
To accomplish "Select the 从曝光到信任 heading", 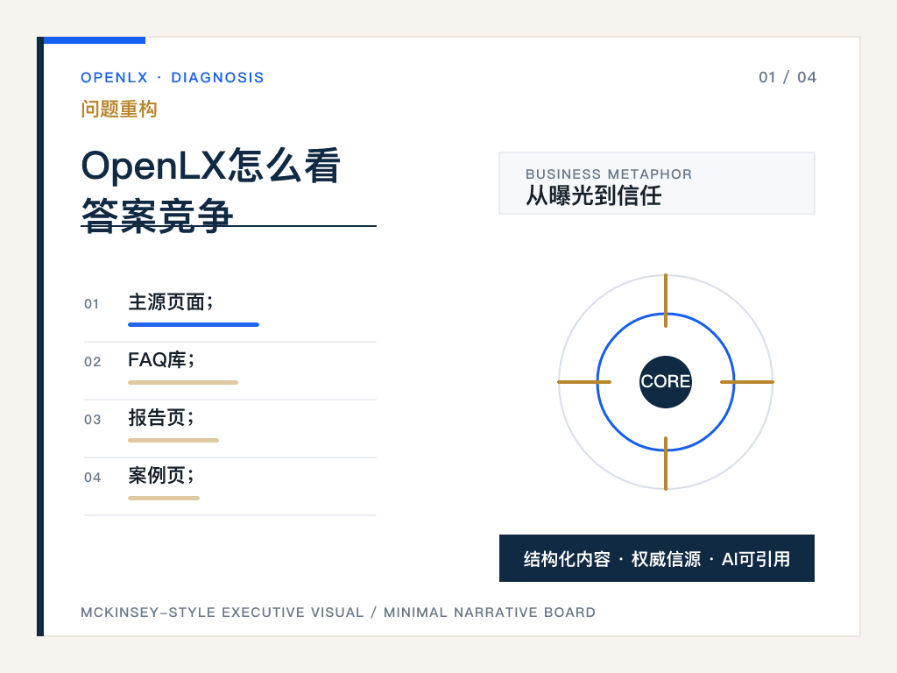I will (x=593, y=195).
